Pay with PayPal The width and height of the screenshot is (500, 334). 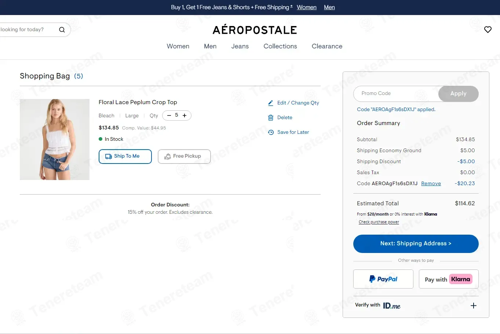pyautogui.click(x=383, y=279)
